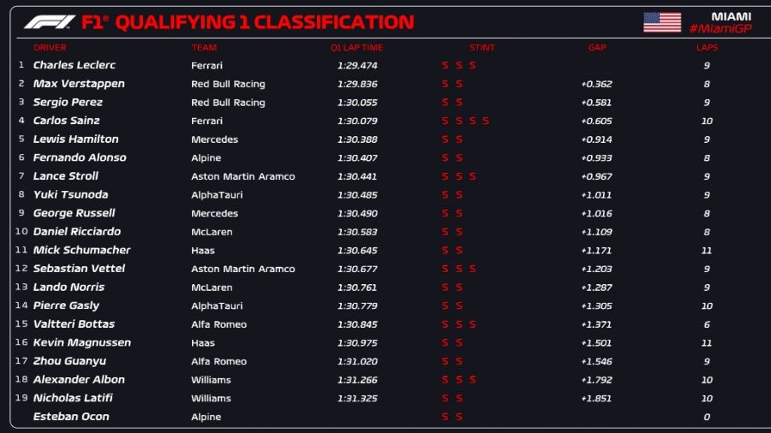Select Max Verstappen driver name

tap(79, 84)
